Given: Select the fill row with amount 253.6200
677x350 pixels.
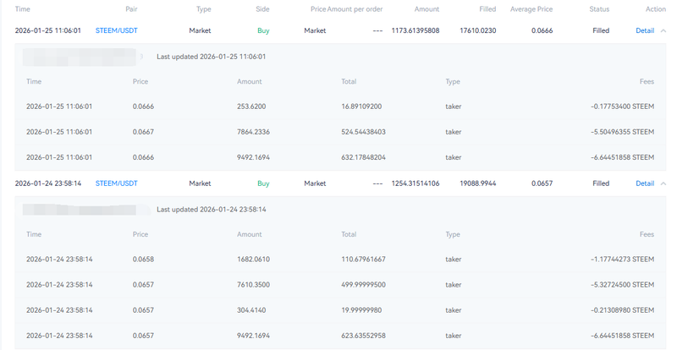Looking at the screenshot, I should tap(338, 107).
